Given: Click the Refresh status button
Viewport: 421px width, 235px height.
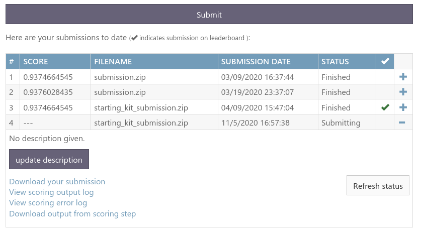Looking at the screenshot, I should (x=378, y=186).
